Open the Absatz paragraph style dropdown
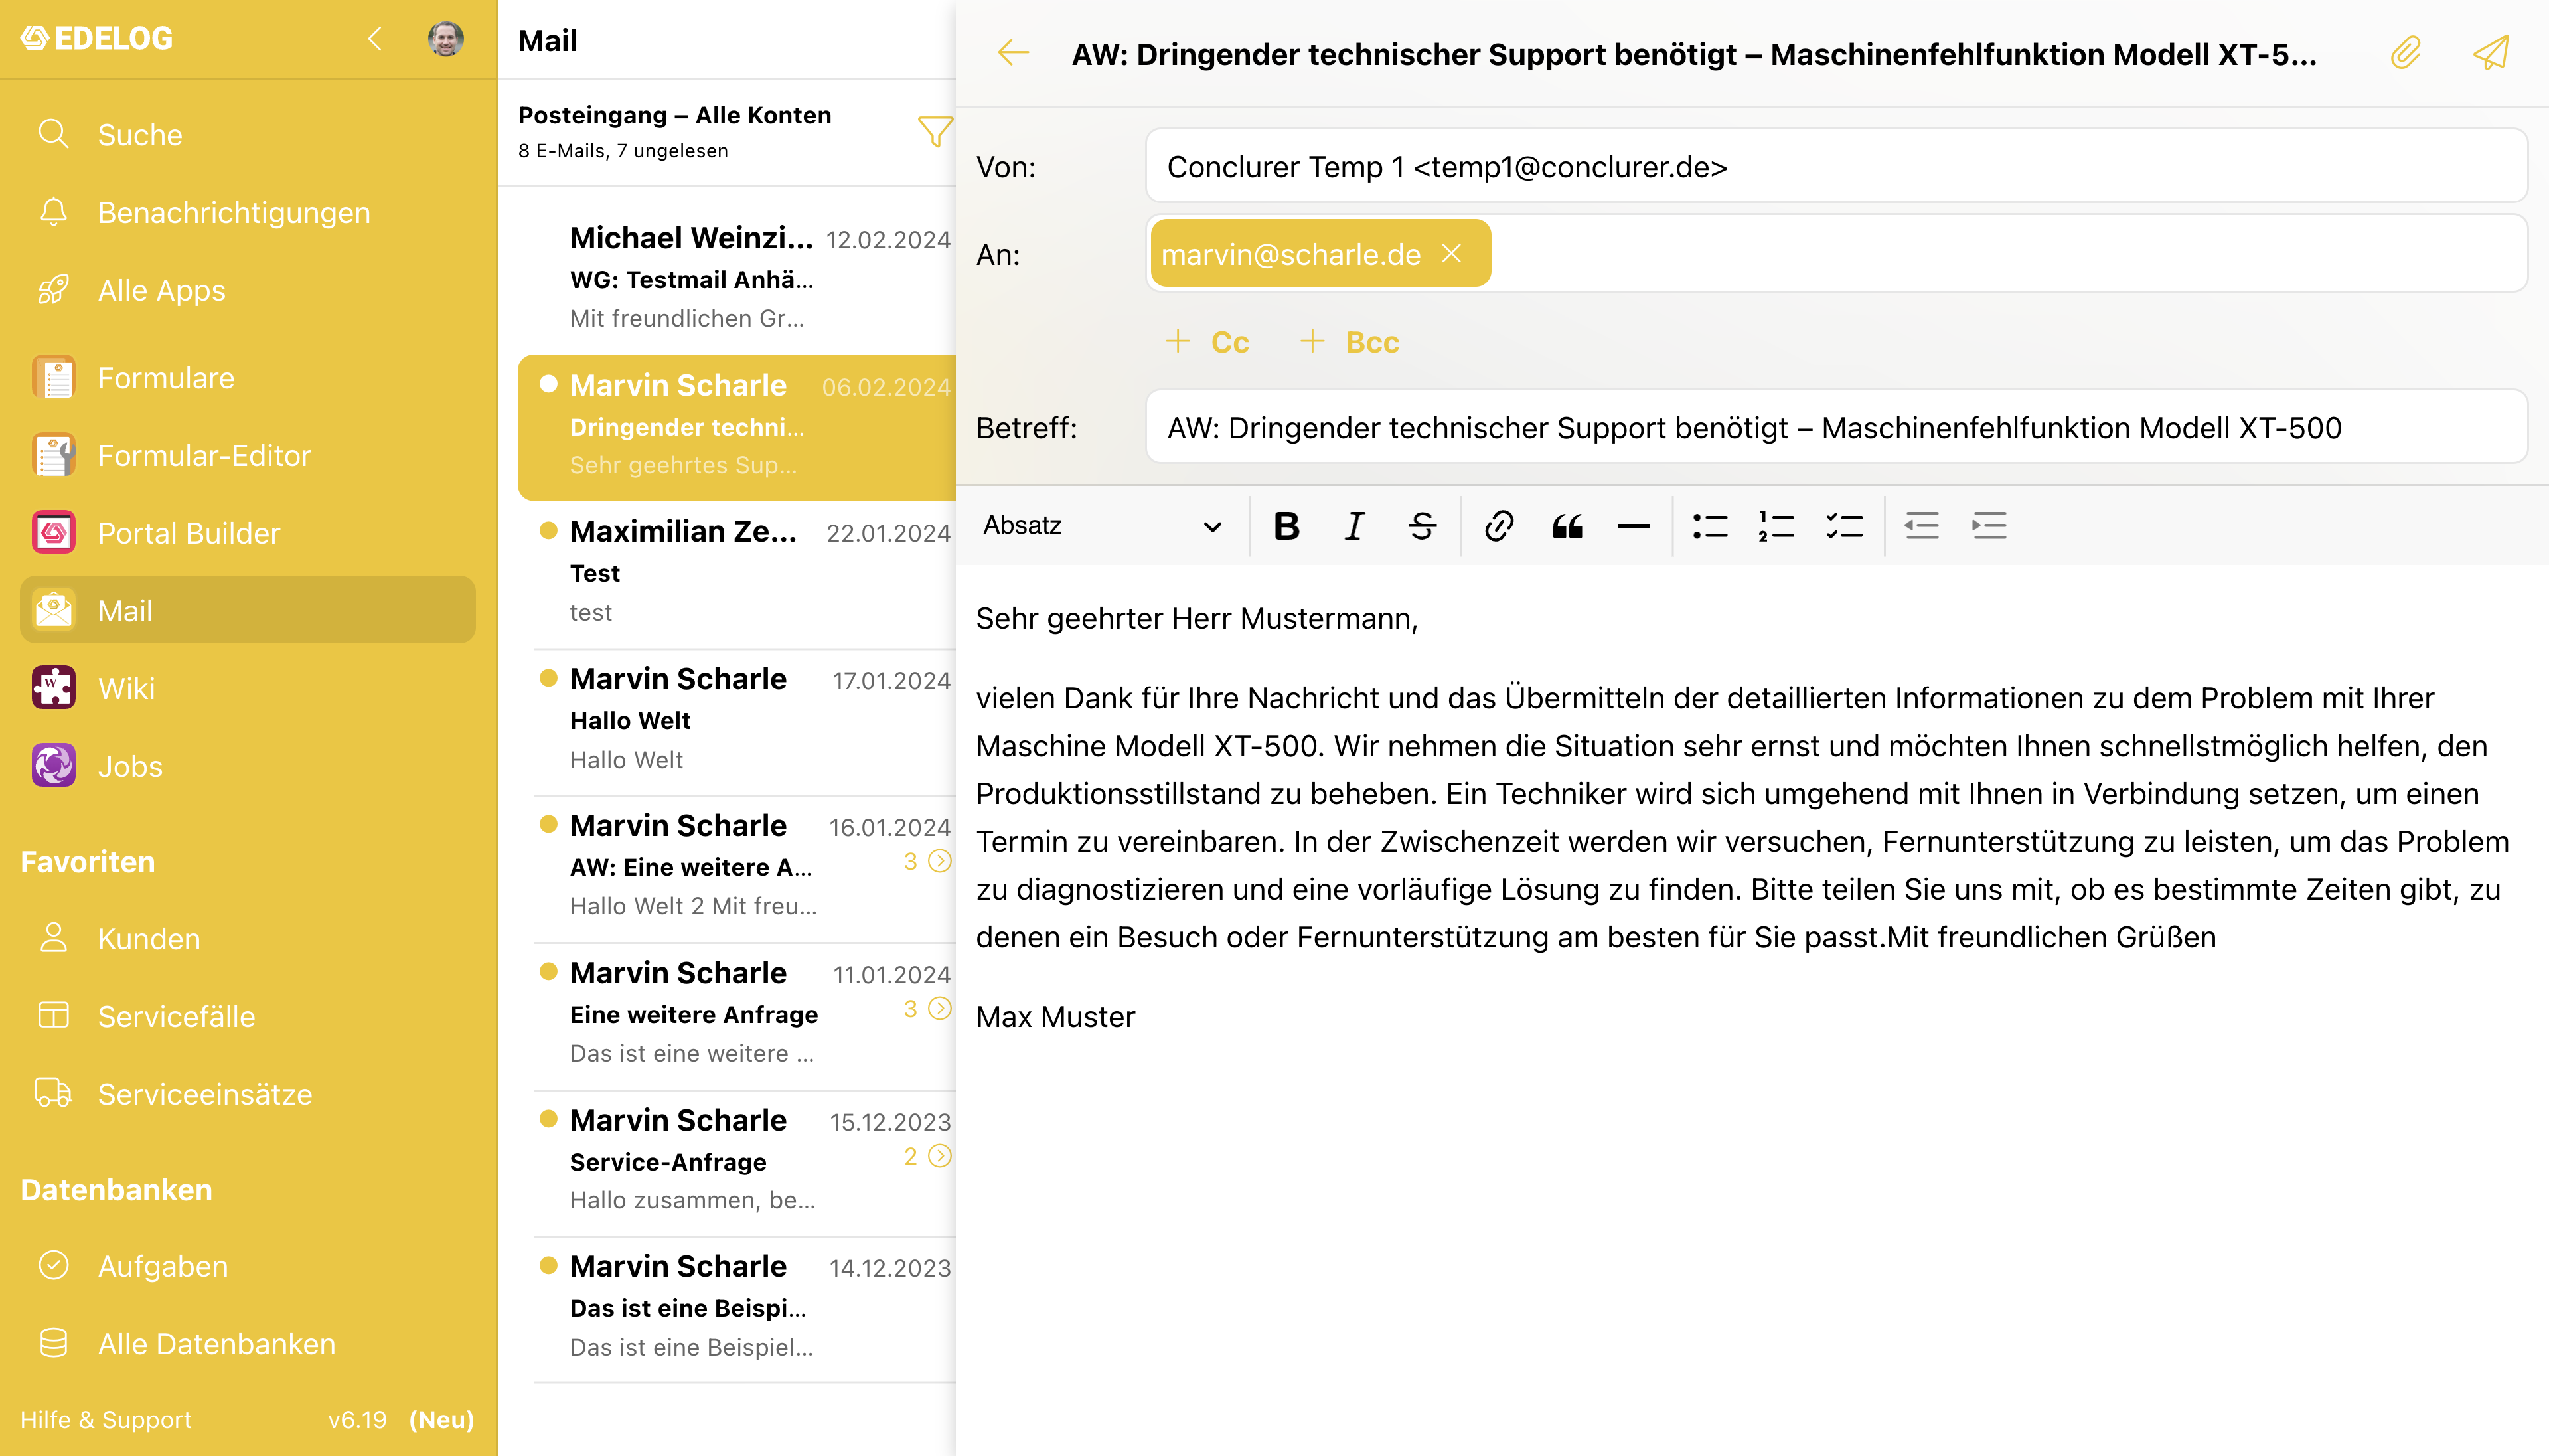Viewport: 2549px width, 1456px height. [x=1103, y=526]
